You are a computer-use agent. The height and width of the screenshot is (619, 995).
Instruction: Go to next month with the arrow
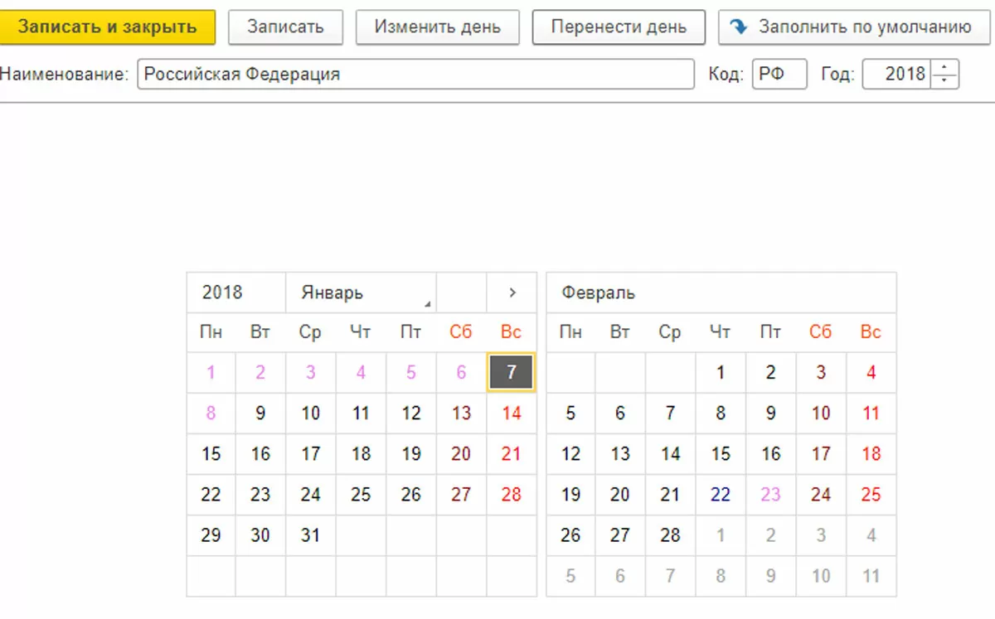pos(512,293)
